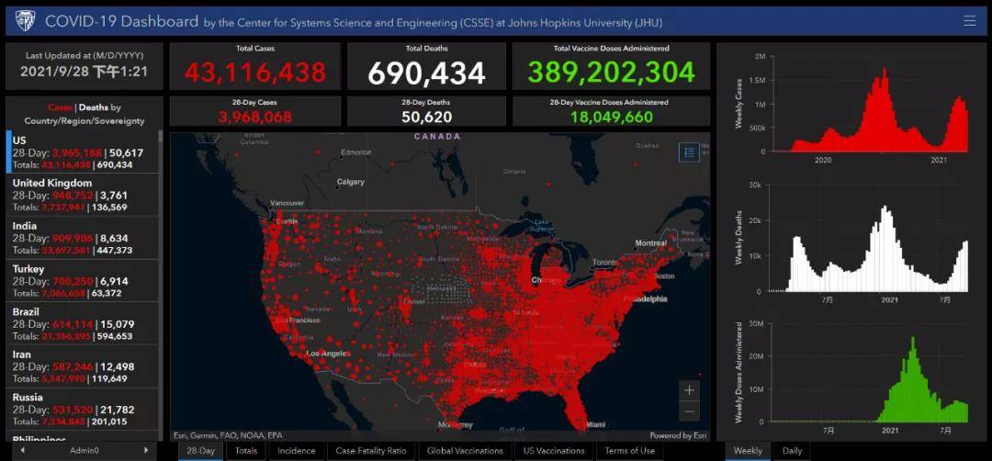
Task: Select the Weekly chart tab
Action: pos(748,451)
